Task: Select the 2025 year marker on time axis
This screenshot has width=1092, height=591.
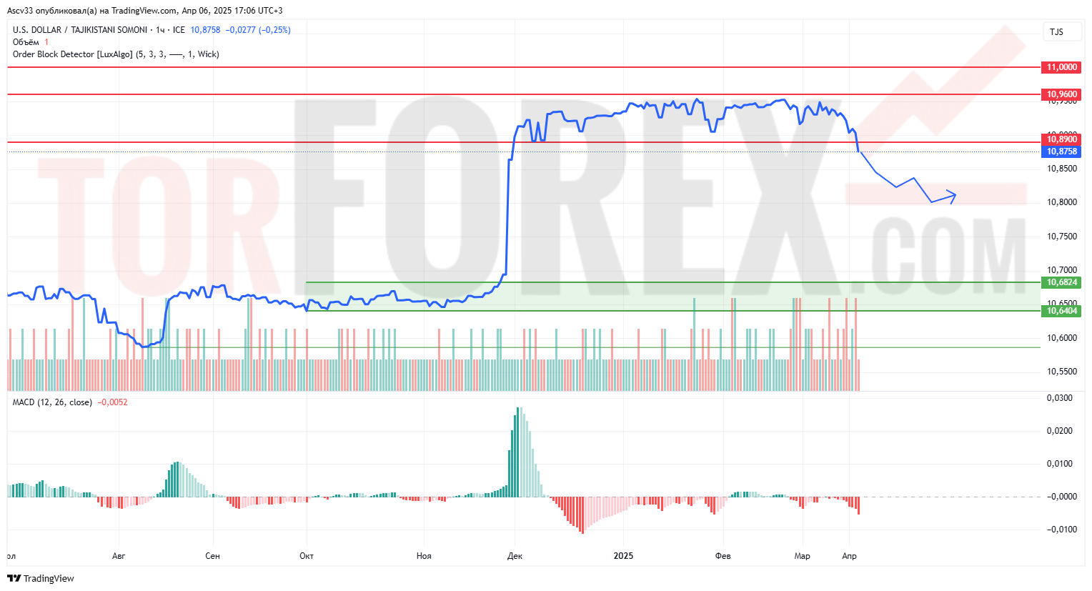Action: click(623, 556)
